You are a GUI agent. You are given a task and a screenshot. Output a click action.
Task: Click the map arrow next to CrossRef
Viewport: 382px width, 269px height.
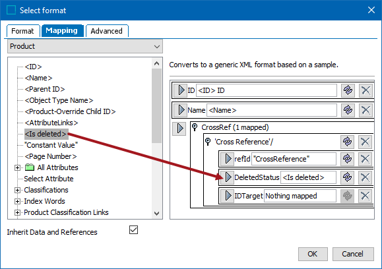(x=179, y=129)
